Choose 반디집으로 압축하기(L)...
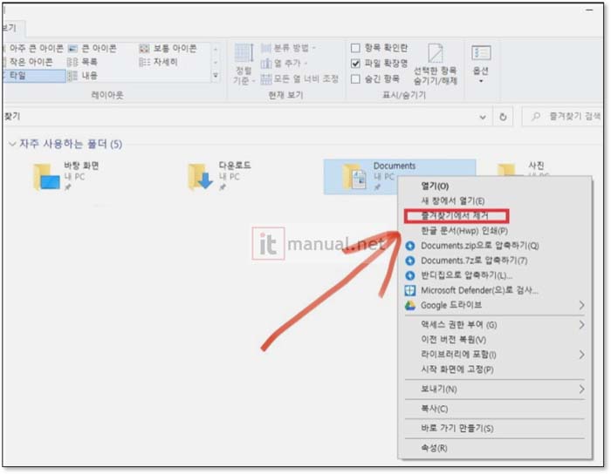 pyautogui.click(x=466, y=275)
